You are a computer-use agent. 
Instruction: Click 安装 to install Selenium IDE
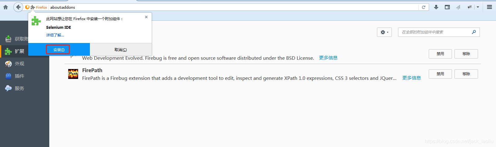coord(59,50)
